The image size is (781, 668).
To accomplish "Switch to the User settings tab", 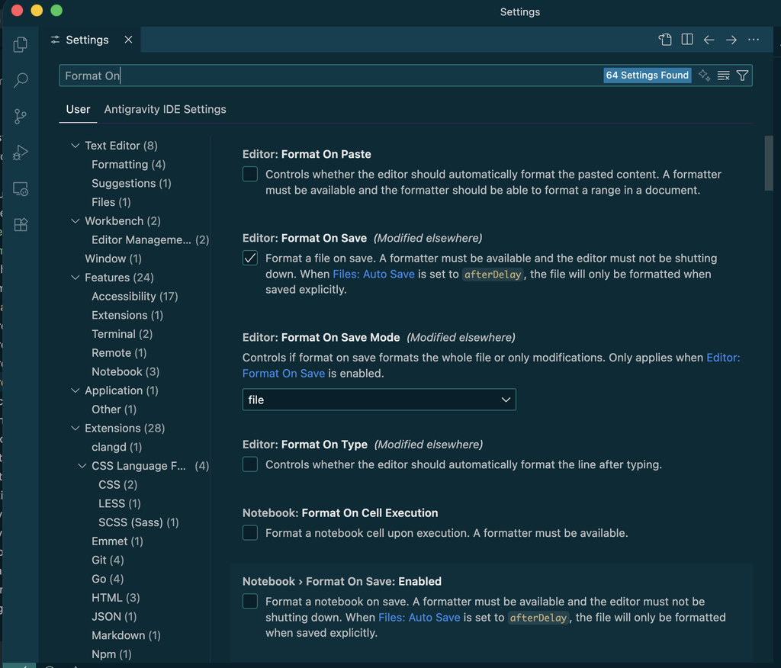I will [79, 109].
